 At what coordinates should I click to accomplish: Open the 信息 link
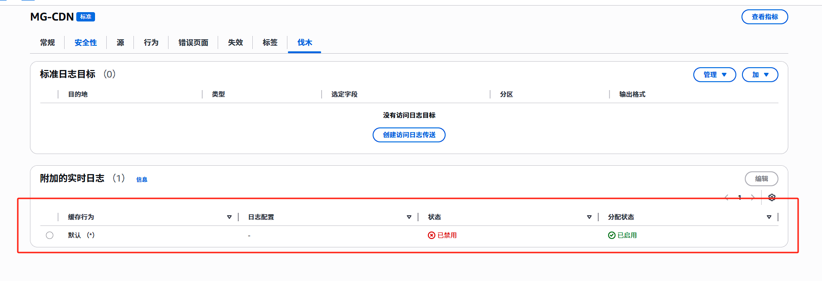pos(142,180)
